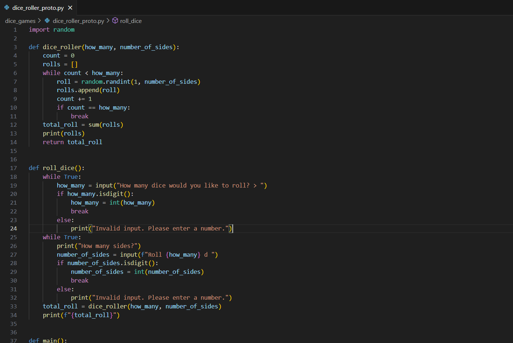The image size is (513, 343).
Task: Open the dice_roller_proto.py breadcrumb file entry
Action: click(x=78, y=21)
